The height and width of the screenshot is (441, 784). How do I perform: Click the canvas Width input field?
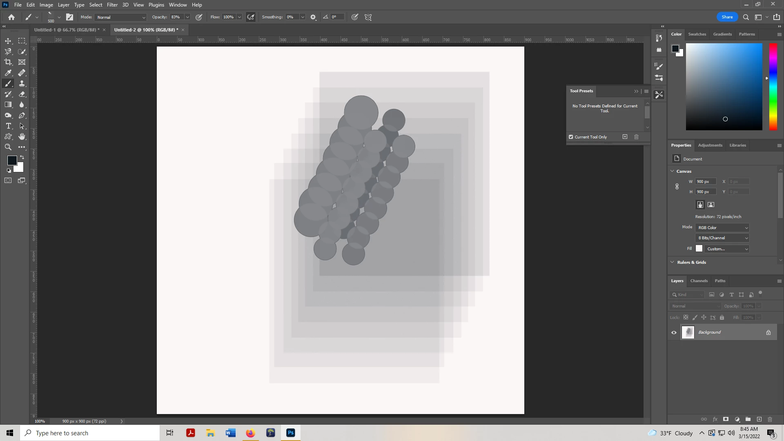tap(706, 181)
